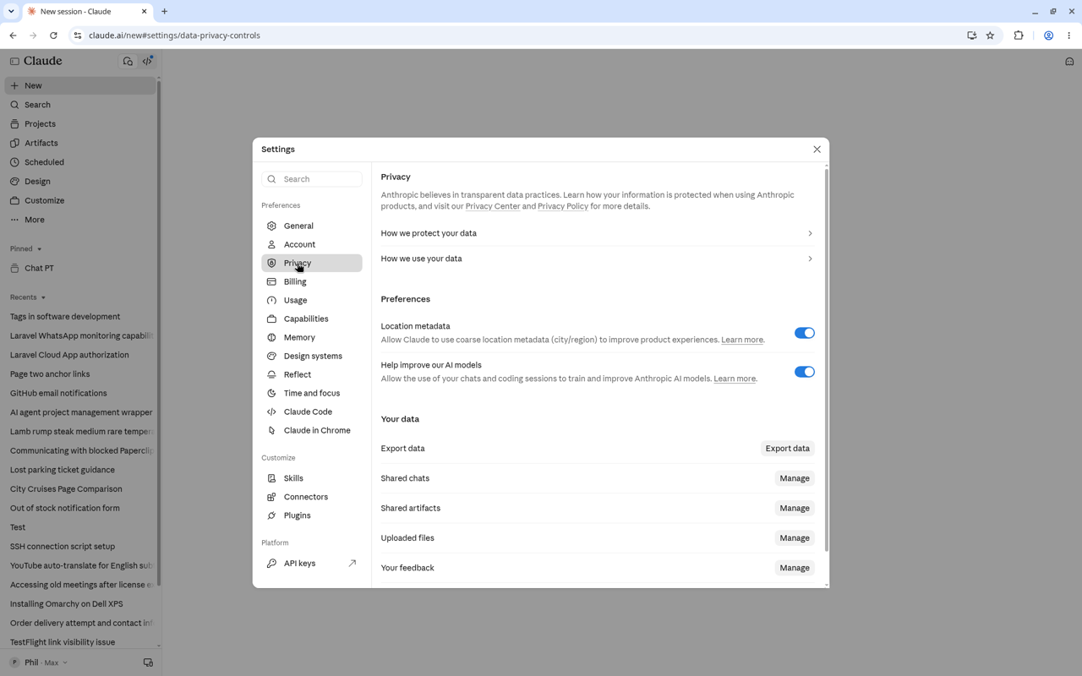Open the Chrome profile avatar icon
Viewport: 1082px width, 676px height.
1048,35
